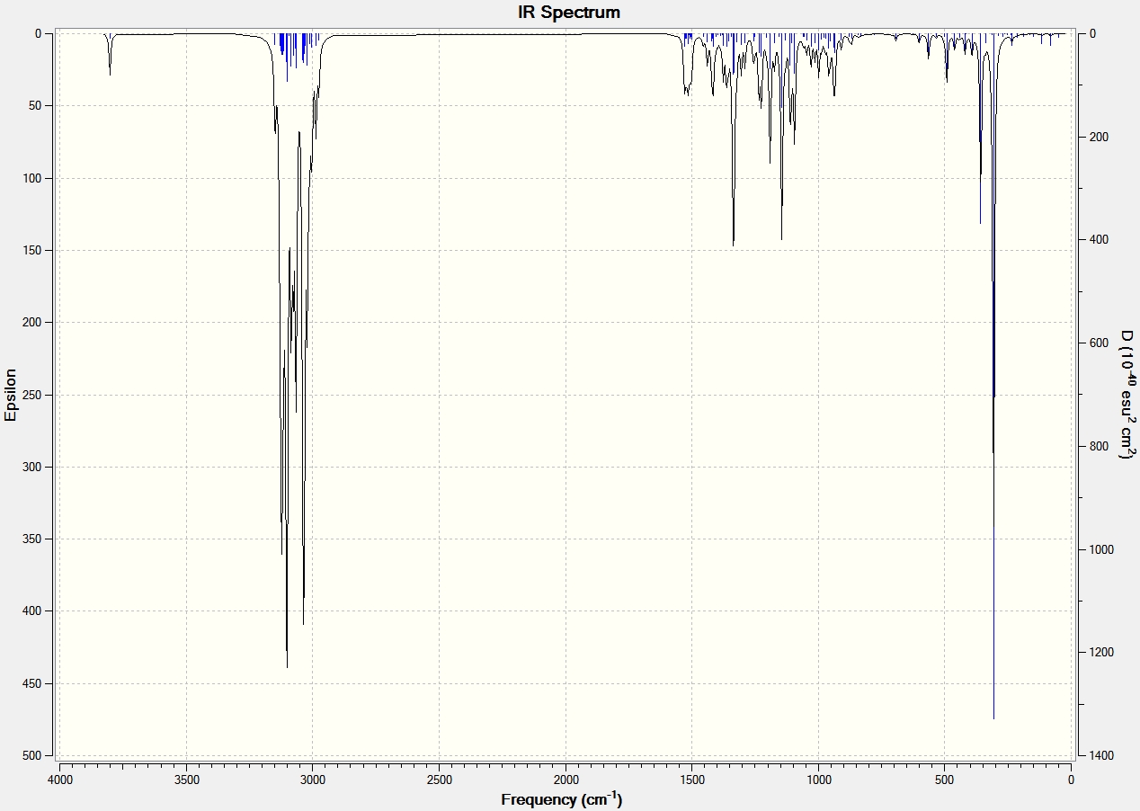
Task: Click the Epsilon vertical axis label
Action: pos(11,395)
